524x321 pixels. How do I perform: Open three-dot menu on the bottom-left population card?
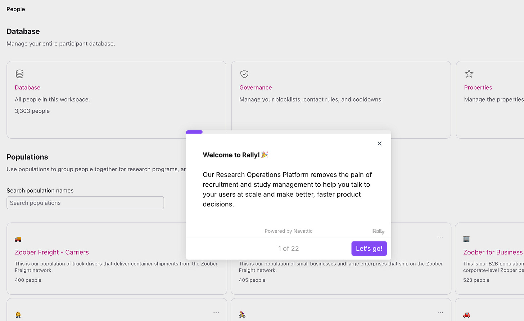pos(216,313)
